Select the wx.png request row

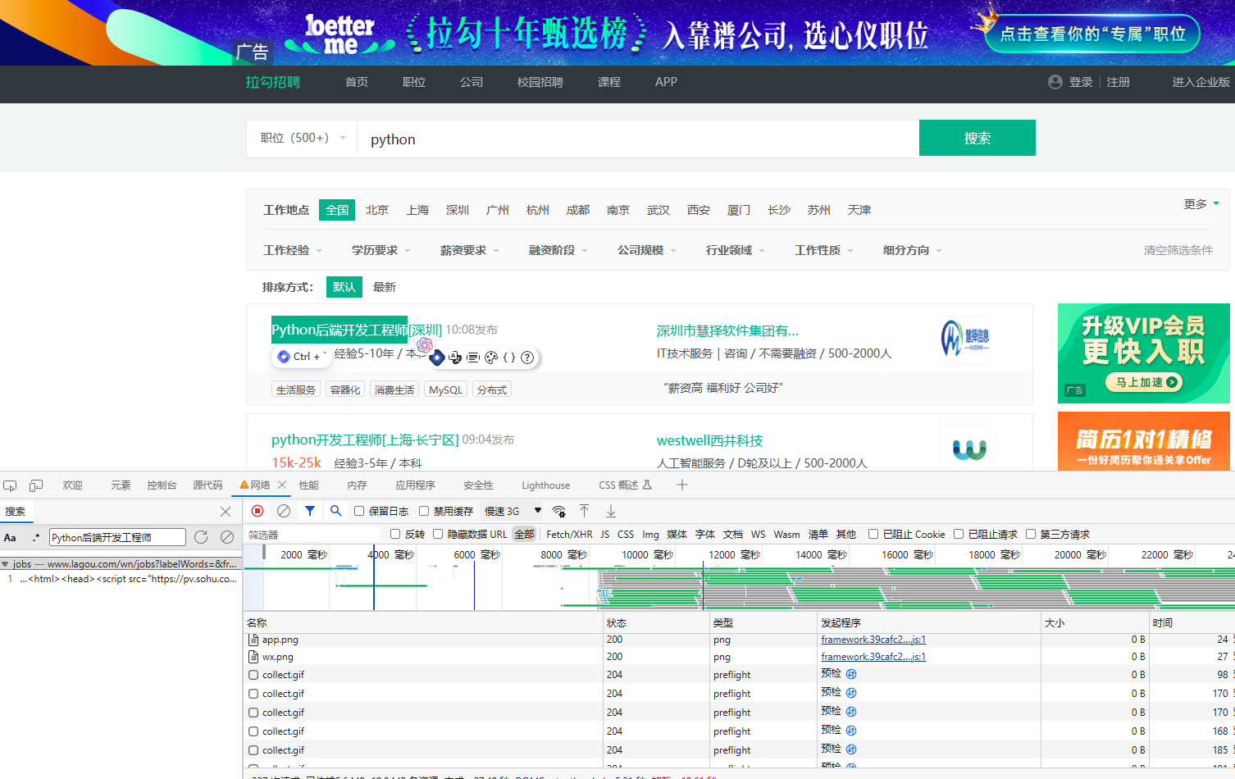[x=738, y=657]
